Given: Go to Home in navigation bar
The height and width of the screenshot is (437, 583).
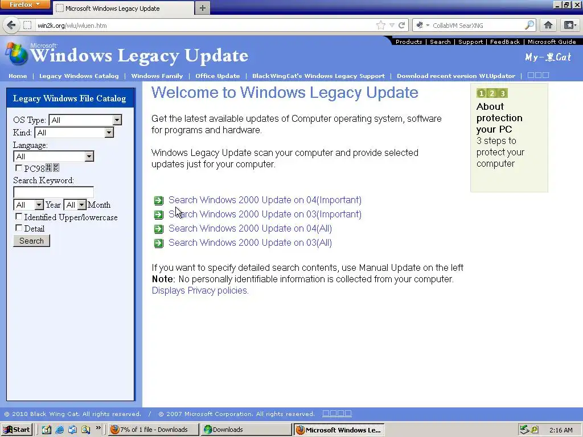Looking at the screenshot, I should [x=18, y=76].
